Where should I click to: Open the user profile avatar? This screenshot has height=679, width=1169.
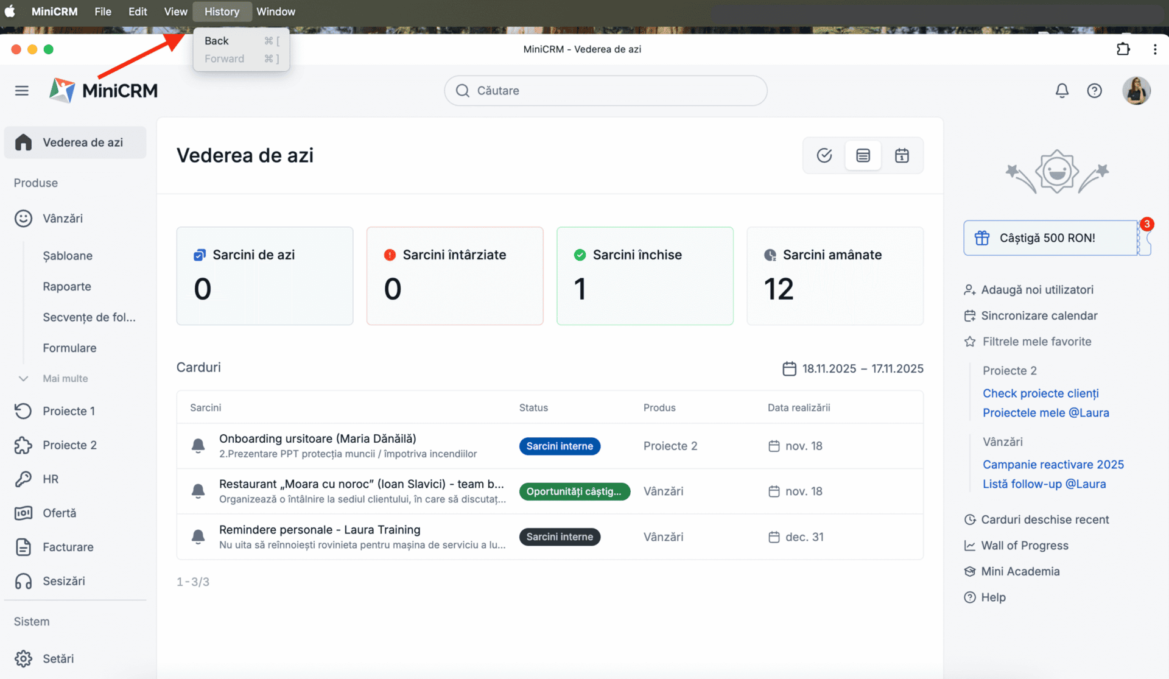(1136, 91)
